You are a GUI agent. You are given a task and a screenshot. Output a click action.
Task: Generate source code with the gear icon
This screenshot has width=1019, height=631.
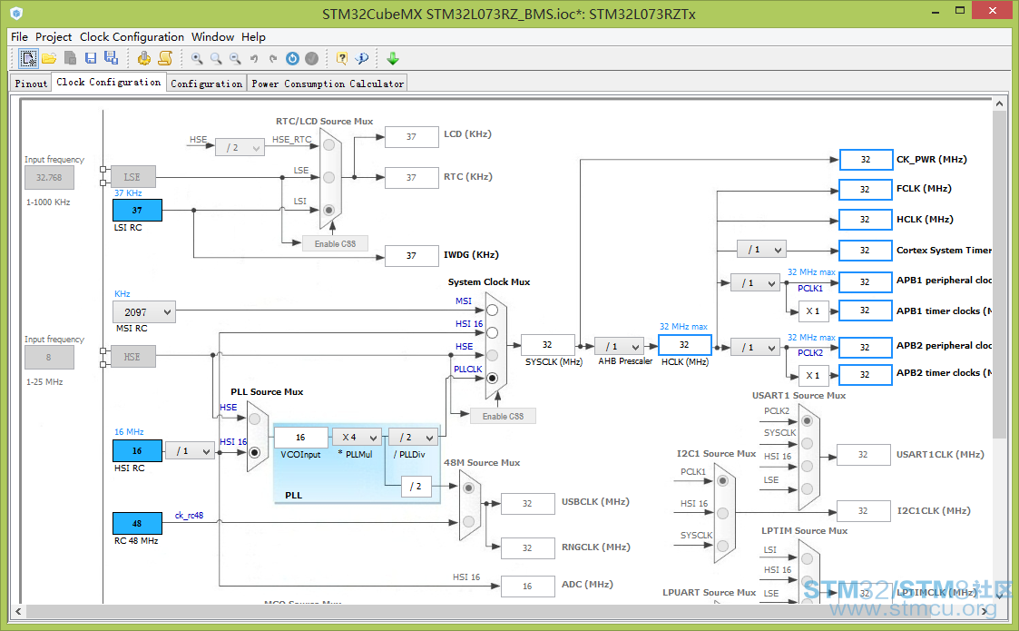click(x=144, y=58)
